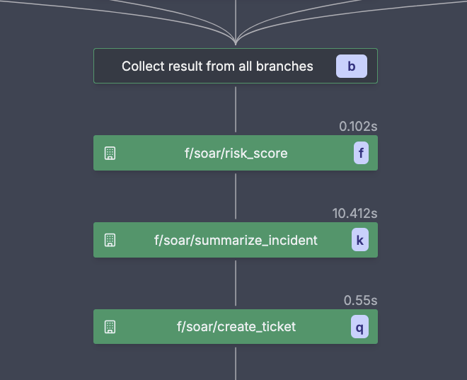Click the script icon on the create_ticket step
Viewport: 467px width, 380px height.
(x=110, y=327)
